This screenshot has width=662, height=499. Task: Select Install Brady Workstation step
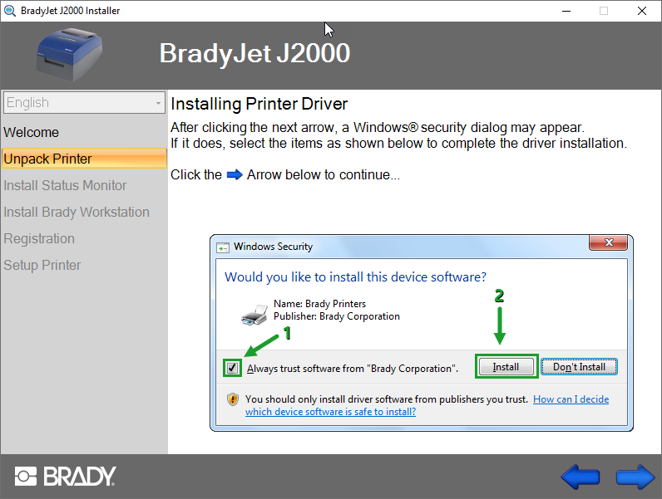(77, 212)
